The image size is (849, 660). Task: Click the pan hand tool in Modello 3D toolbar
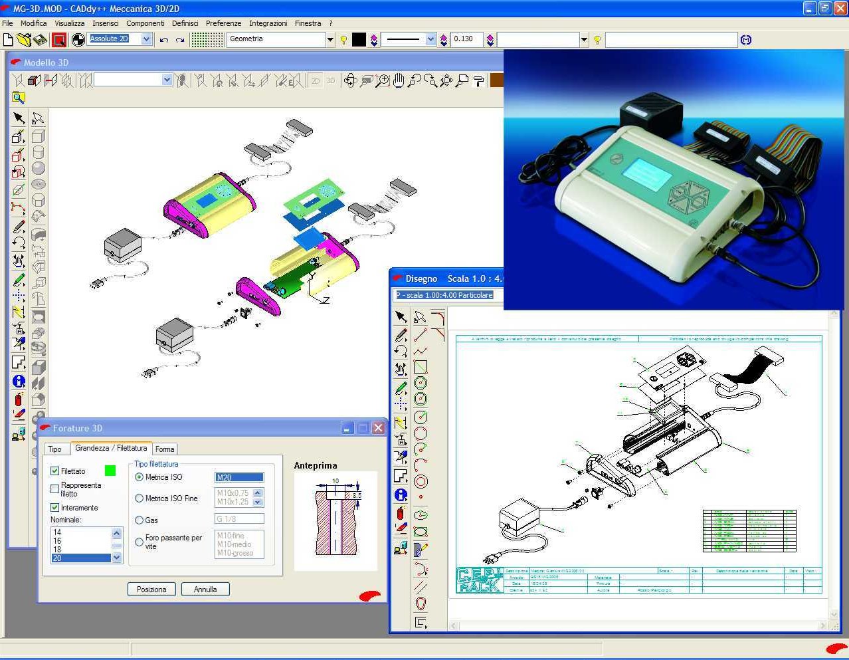click(398, 80)
